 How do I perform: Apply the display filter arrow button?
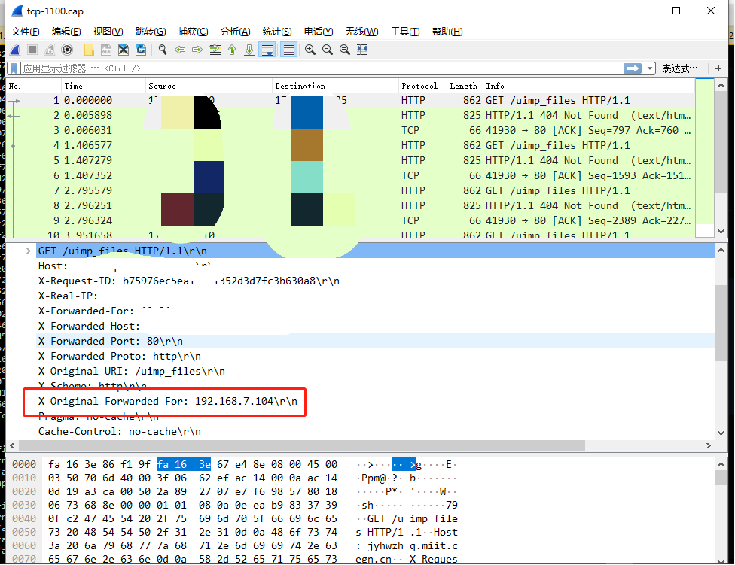point(633,68)
